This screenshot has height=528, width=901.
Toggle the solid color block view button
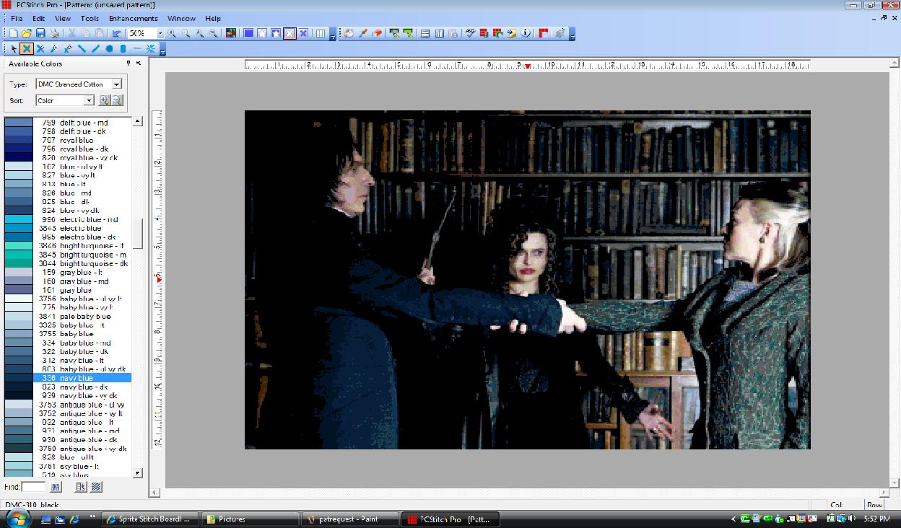click(248, 33)
